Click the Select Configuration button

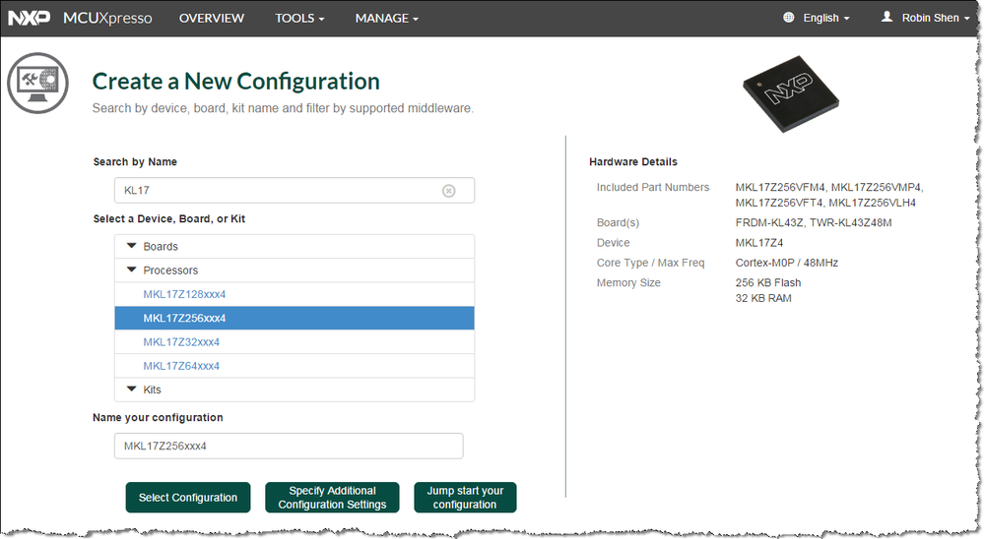pos(187,498)
